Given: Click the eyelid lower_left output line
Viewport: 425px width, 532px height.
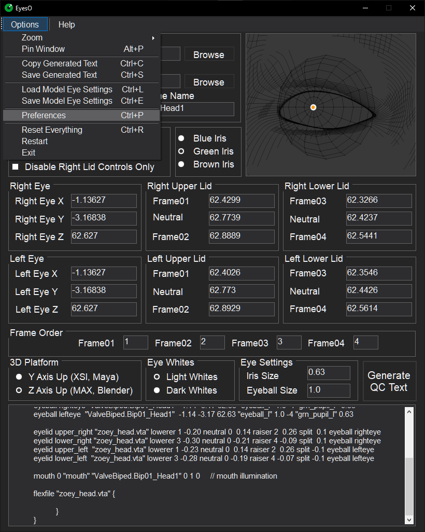Looking at the screenshot, I should pos(204,458).
